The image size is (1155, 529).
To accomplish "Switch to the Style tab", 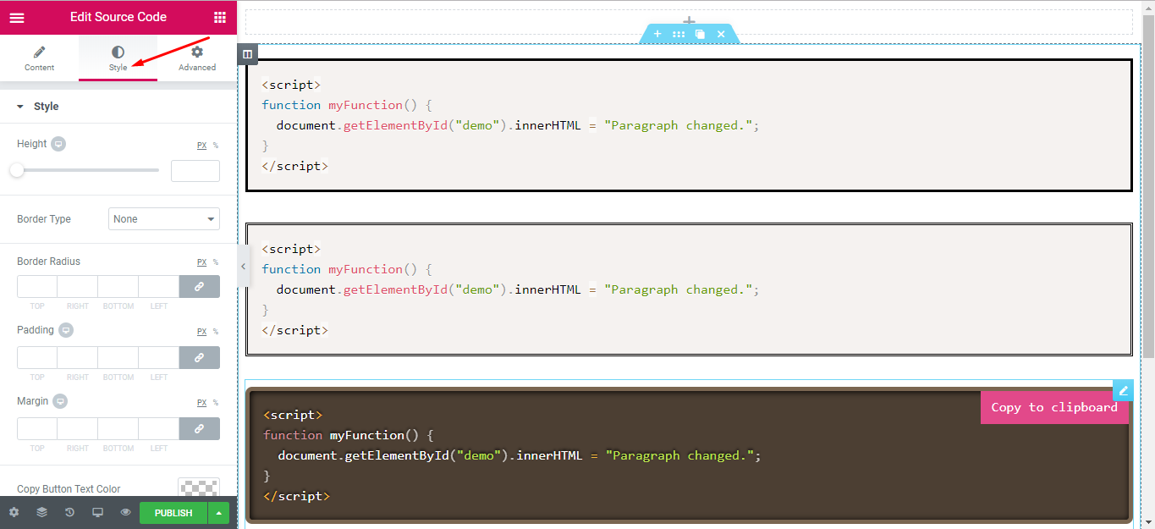I will (118, 58).
